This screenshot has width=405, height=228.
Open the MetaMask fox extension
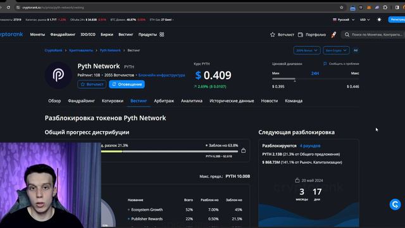369,8
